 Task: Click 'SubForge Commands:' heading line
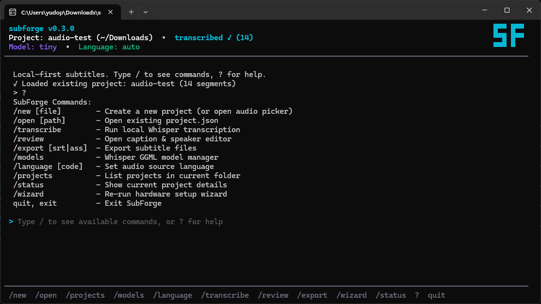[52, 102]
